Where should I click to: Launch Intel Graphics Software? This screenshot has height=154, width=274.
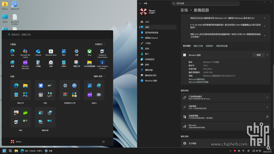coord(102,65)
